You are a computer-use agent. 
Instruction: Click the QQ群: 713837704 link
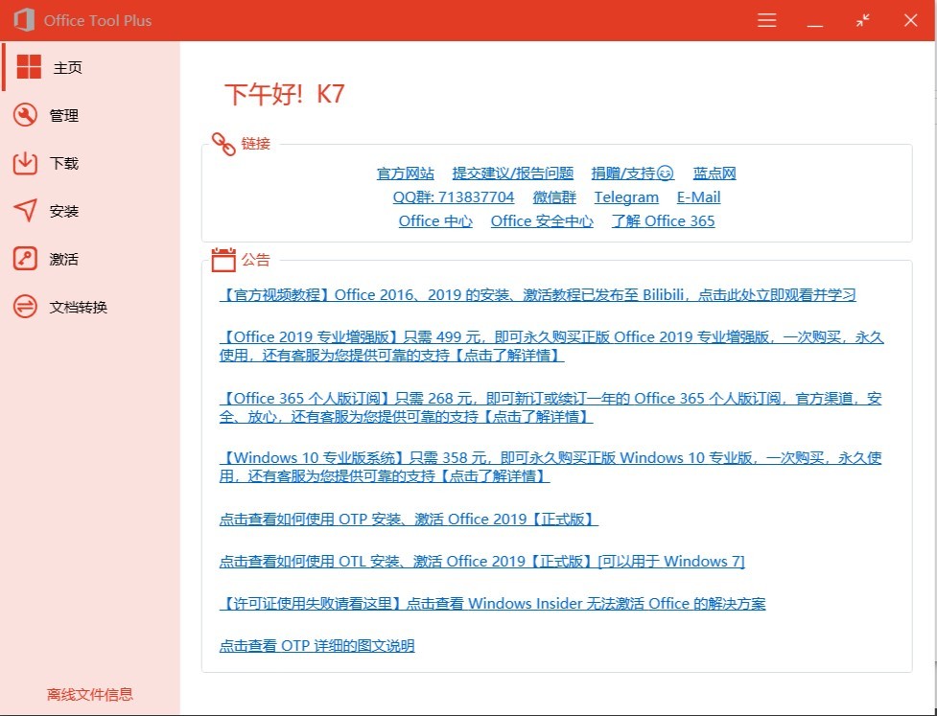click(x=453, y=197)
